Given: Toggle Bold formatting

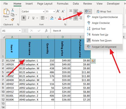Looking at the screenshot, I should tap(24, 18).
